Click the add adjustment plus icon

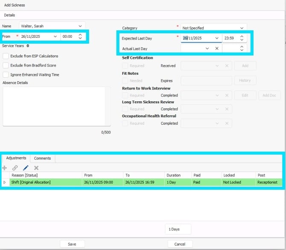[5, 168]
